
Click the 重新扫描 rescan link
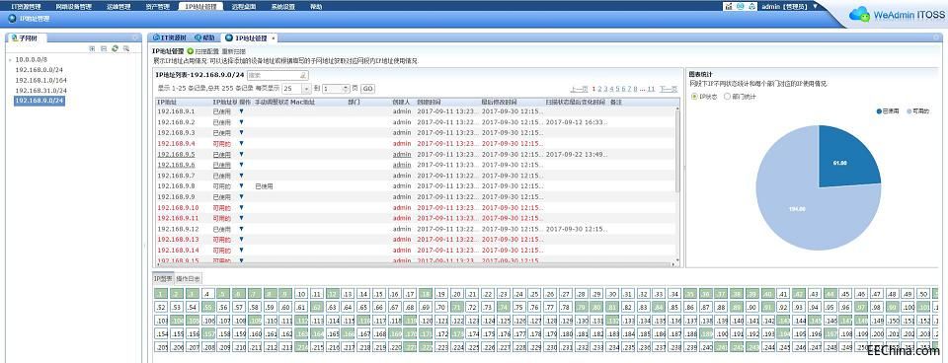click(x=233, y=52)
